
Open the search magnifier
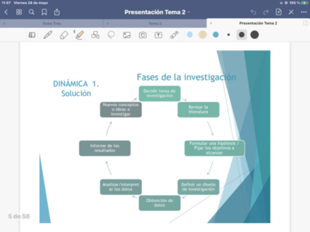pyautogui.click(x=31, y=12)
